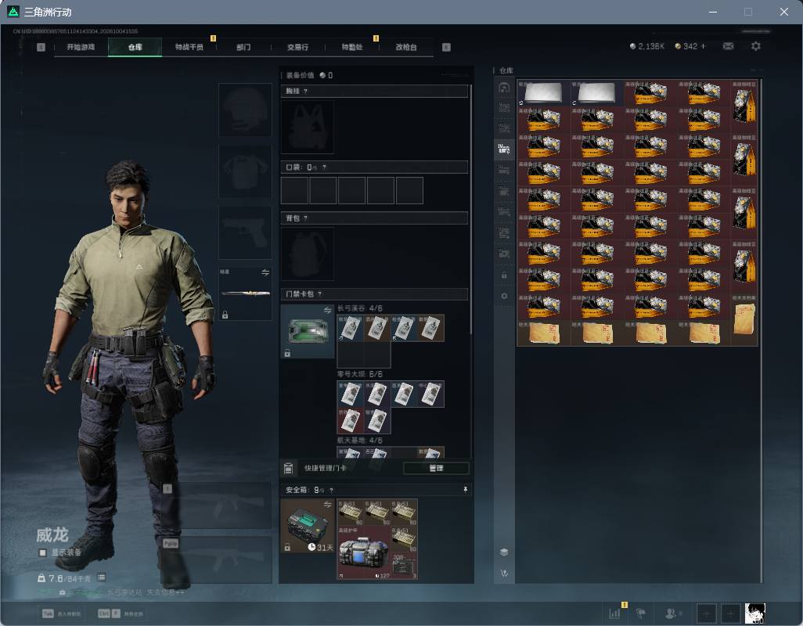Screen dimensions: 803x626
Task: Click the empty chest rig slot
Action: [x=308, y=127]
